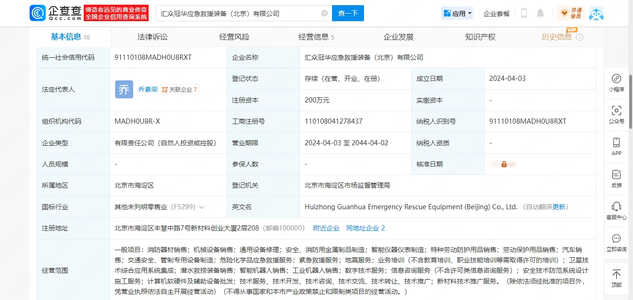Open the 小程序 sidebar icon
633x300 pixels.
[616, 83]
